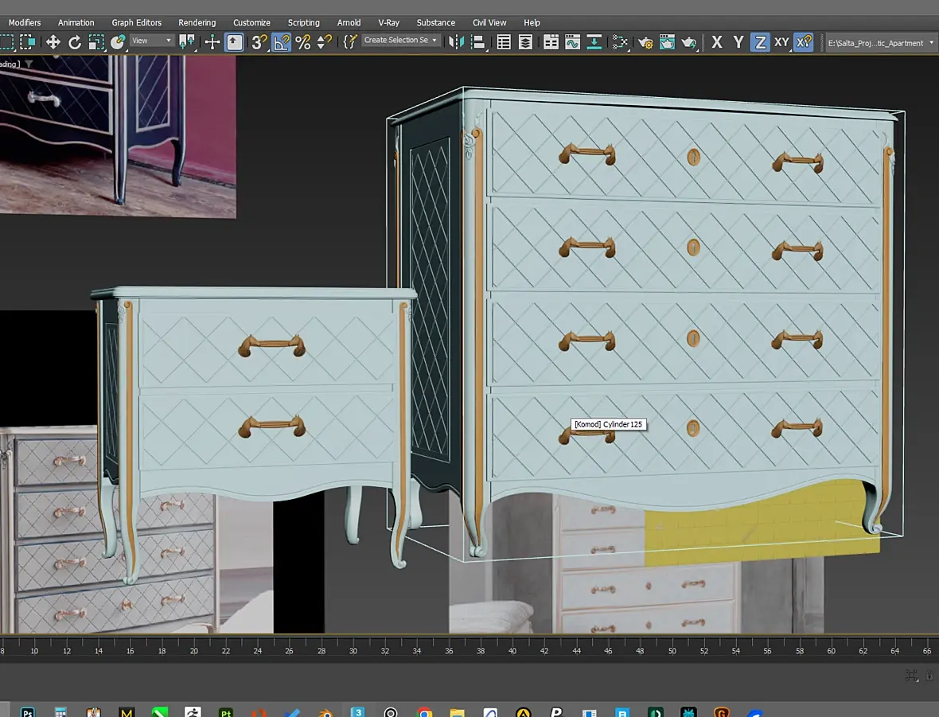The height and width of the screenshot is (717, 939).
Task: Enable the 3D Snaps toggle
Action: [259, 42]
